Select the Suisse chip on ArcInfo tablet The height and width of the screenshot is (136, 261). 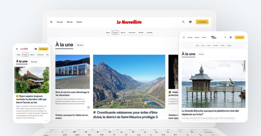click(203, 45)
